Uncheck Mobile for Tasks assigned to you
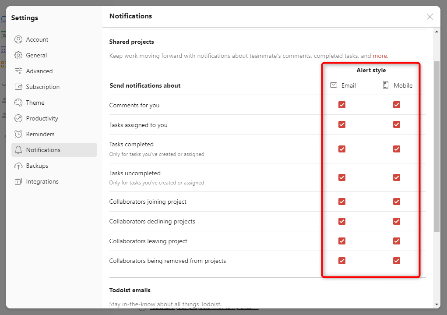Viewport: 447px width, 315px height. pos(397,124)
